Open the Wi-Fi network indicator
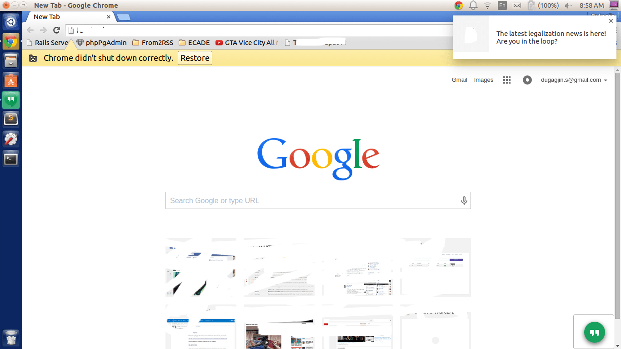621x349 pixels. 487,5
